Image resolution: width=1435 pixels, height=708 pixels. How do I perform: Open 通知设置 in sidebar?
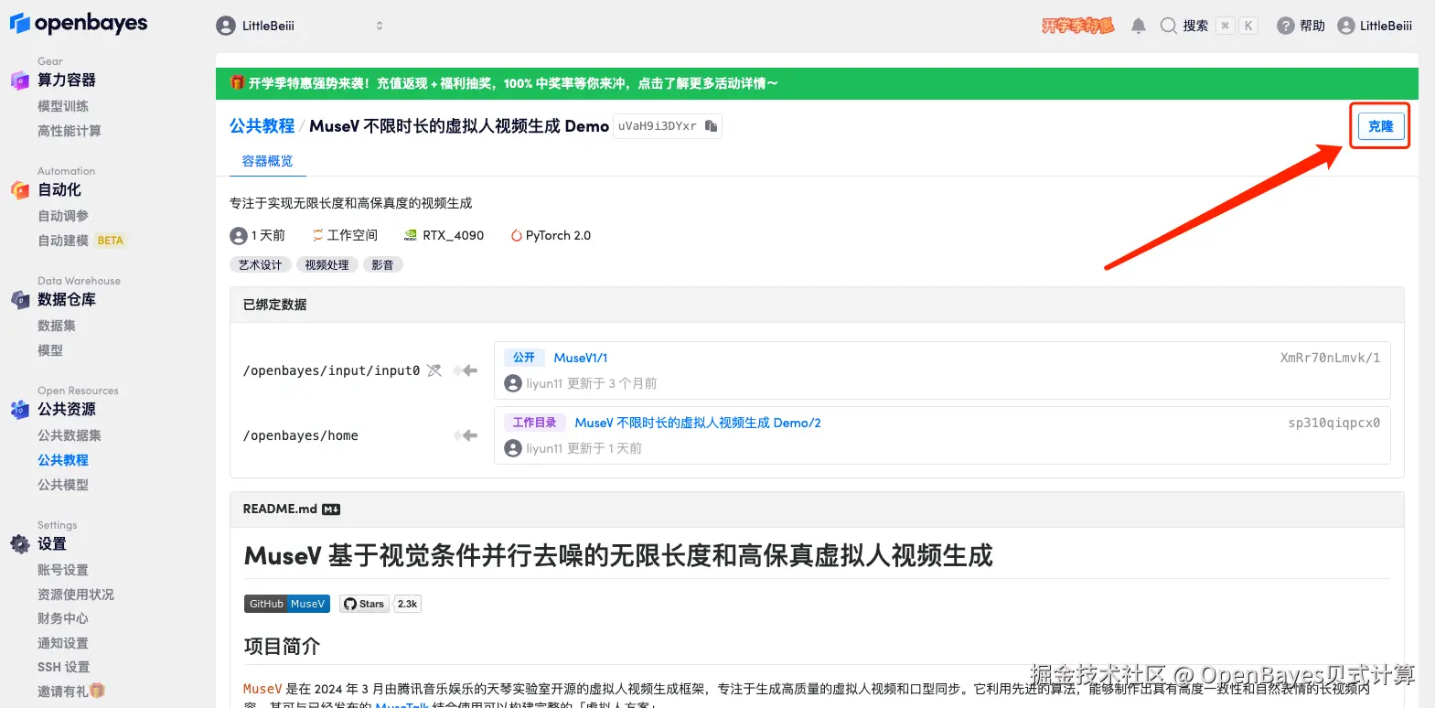63,643
